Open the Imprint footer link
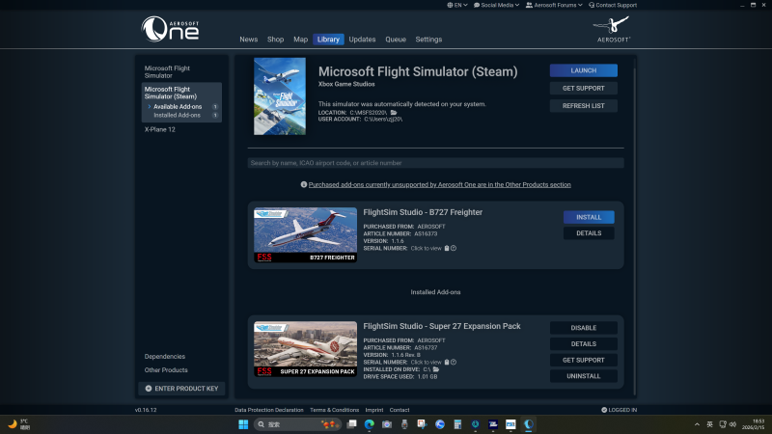772x434 pixels. pyautogui.click(x=374, y=410)
